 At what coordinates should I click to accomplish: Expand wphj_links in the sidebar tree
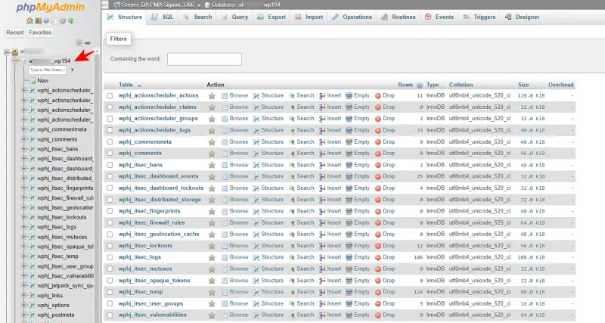24,295
